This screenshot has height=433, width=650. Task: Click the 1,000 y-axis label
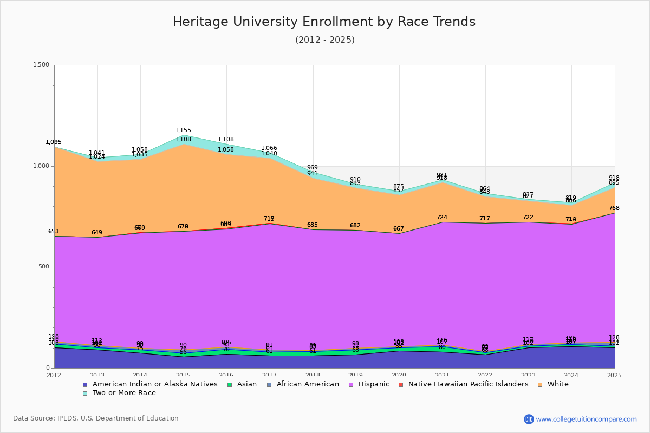(x=42, y=166)
